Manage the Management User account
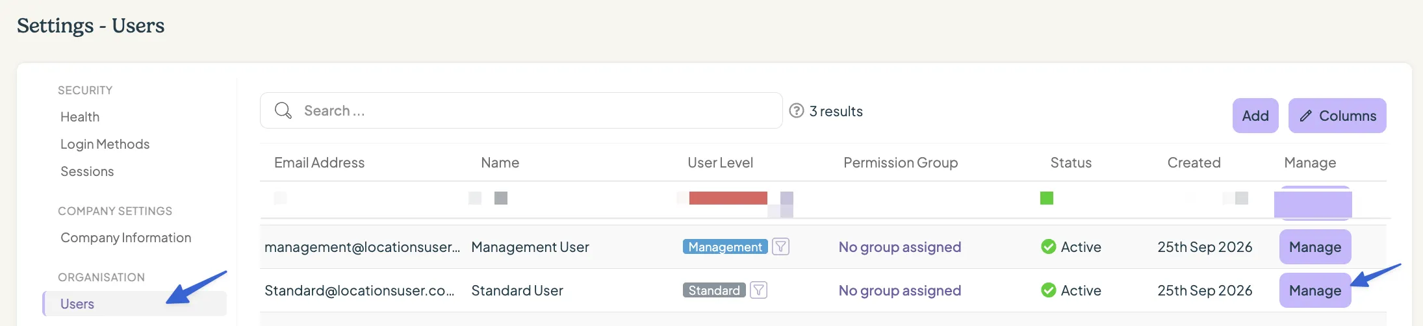The width and height of the screenshot is (1423, 326). 1315,247
